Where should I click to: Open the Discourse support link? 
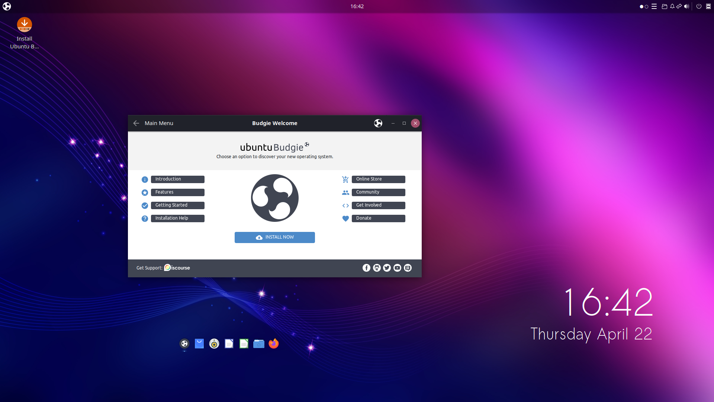point(177,268)
